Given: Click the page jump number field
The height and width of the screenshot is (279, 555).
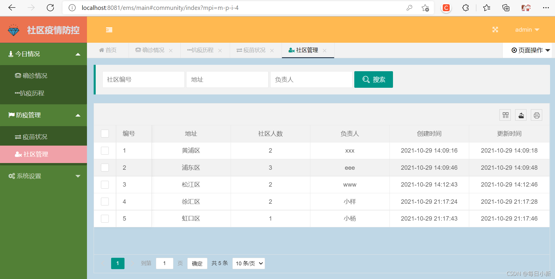Looking at the screenshot, I should (x=165, y=263).
